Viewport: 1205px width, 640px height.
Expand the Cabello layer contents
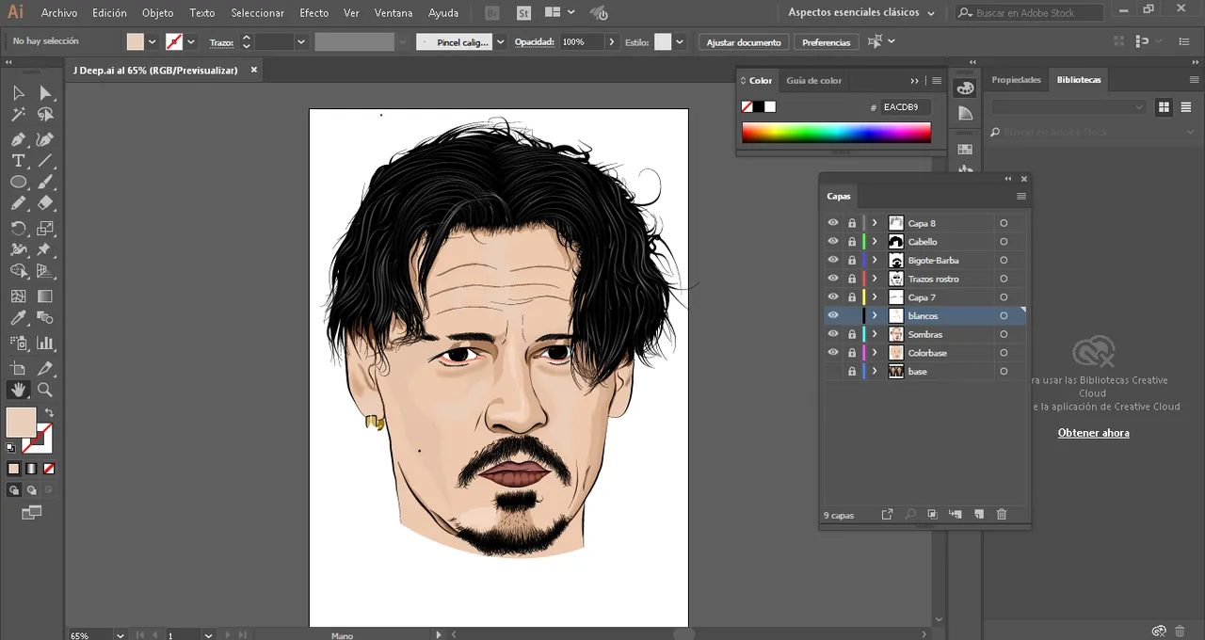pos(875,242)
